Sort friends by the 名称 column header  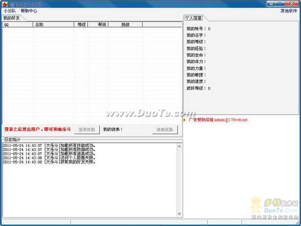click(x=53, y=24)
